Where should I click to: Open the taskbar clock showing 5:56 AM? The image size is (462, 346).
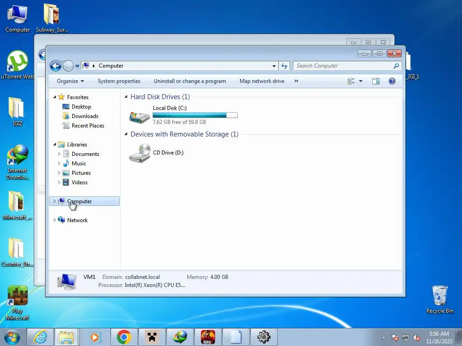(x=439, y=337)
